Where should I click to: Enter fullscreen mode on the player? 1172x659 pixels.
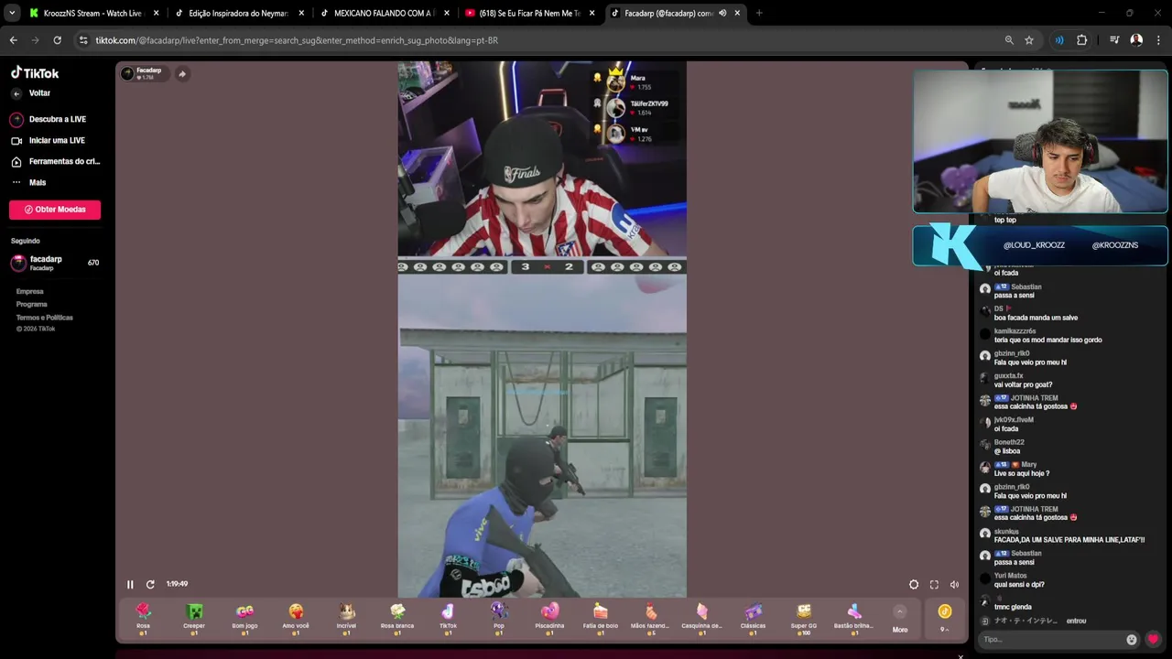pyautogui.click(x=934, y=584)
